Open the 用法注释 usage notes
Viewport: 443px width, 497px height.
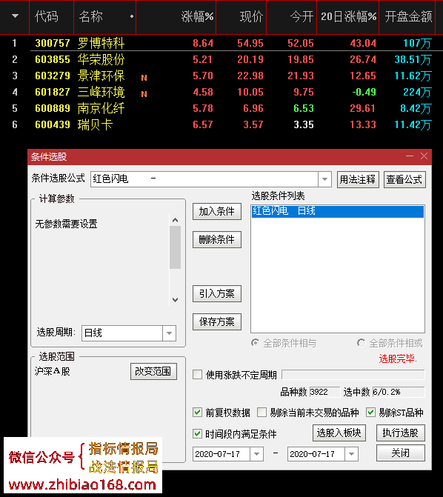click(358, 180)
